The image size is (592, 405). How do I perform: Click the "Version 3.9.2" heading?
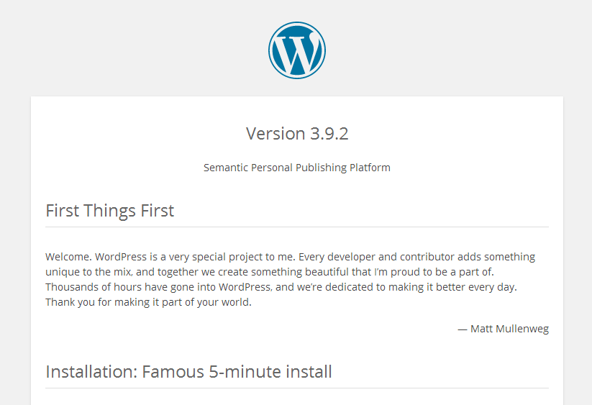(x=297, y=134)
